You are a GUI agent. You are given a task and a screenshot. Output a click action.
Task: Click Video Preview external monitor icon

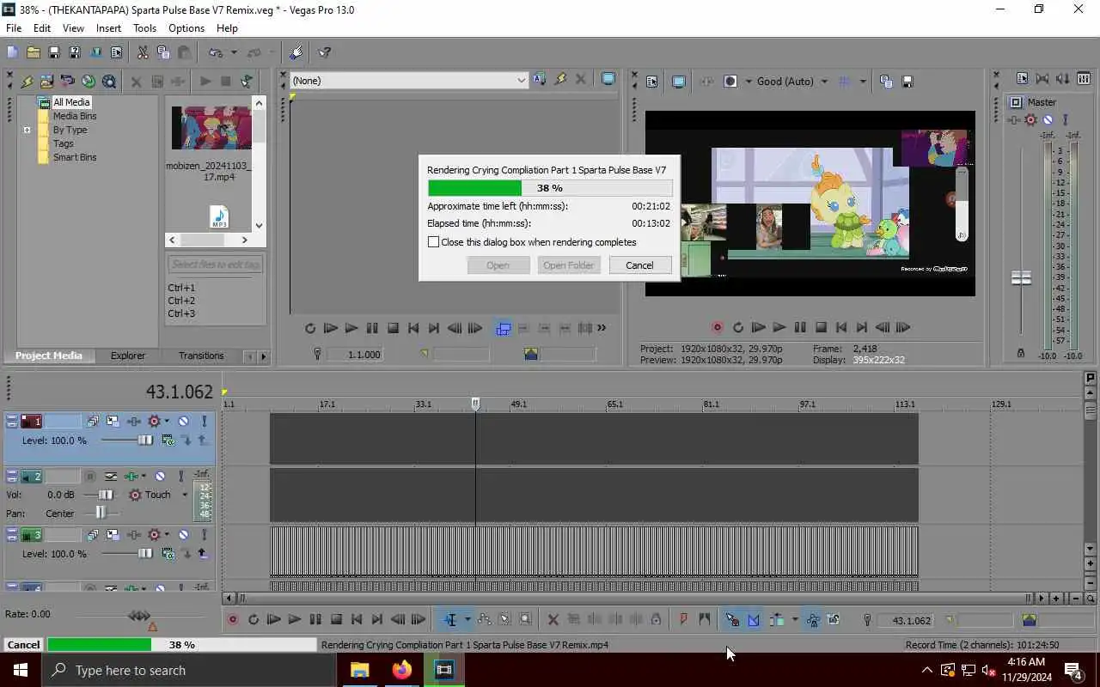tap(679, 82)
